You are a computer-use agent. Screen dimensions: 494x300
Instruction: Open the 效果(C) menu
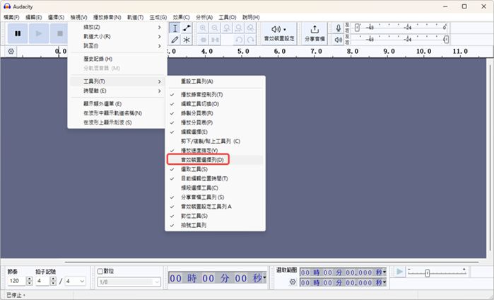(x=181, y=18)
